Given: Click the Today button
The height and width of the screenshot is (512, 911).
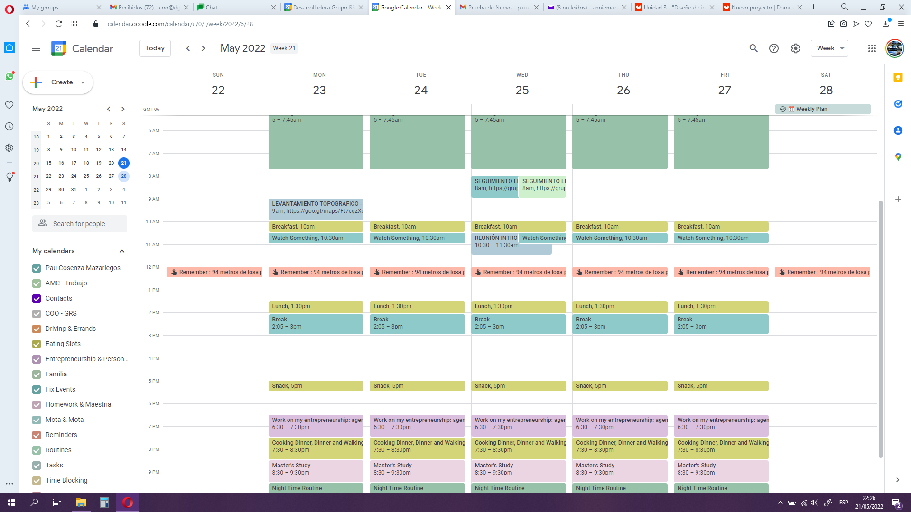Looking at the screenshot, I should (x=155, y=48).
